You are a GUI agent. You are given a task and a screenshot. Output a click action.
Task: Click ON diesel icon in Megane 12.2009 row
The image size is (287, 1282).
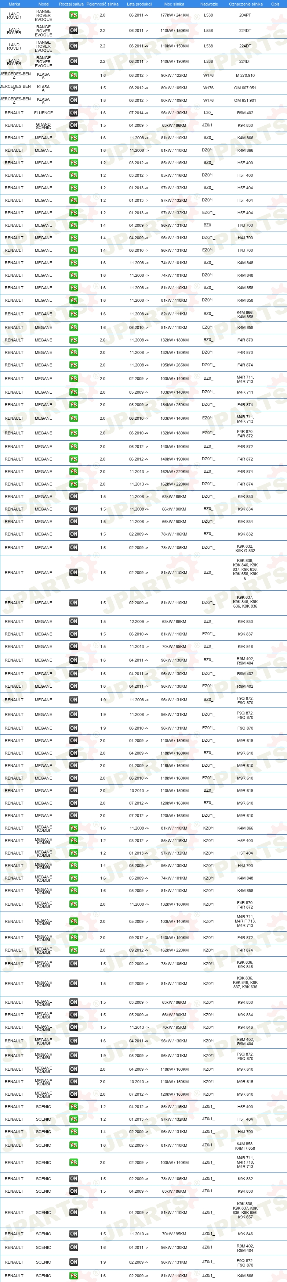(x=73, y=622)
